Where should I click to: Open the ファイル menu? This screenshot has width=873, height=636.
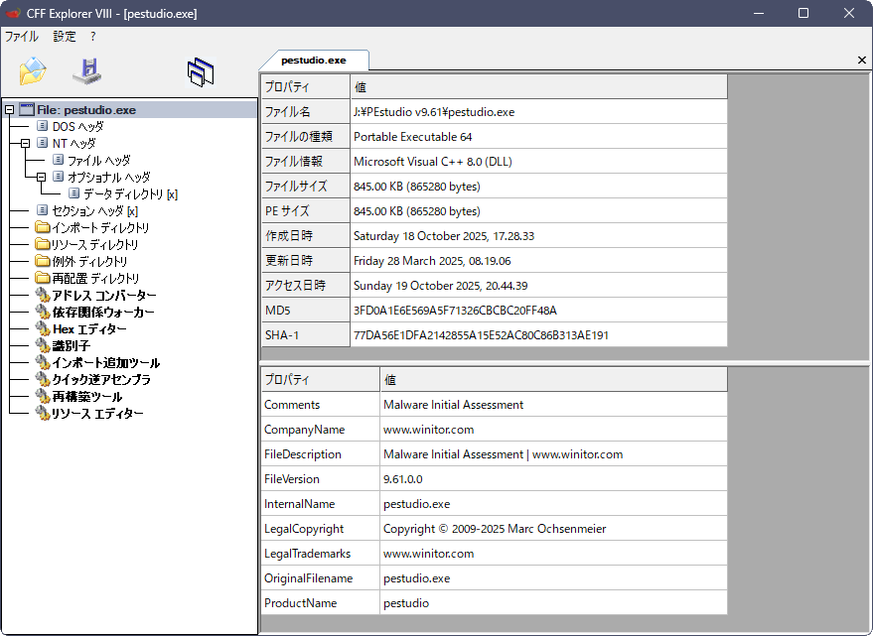[22, 36]
